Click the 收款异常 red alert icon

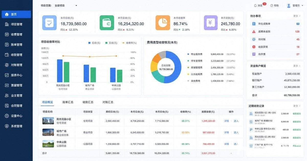click(x=254, y=47)
